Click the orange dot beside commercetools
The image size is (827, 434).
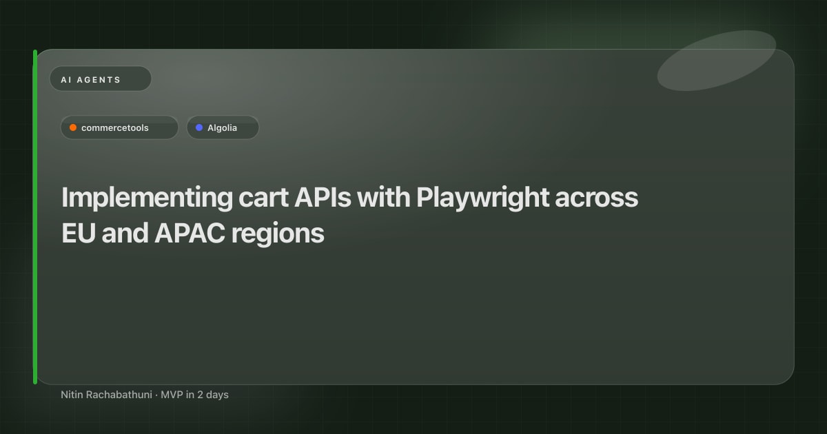[x=73, y=127]
